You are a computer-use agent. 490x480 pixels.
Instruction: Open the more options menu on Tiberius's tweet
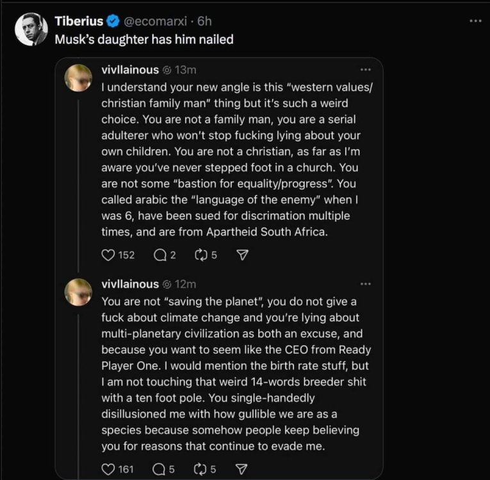click(475, 21)
